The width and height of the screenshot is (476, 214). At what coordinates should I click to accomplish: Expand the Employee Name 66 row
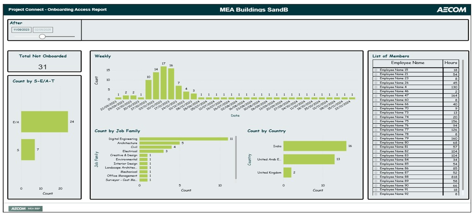pos(376,104)
